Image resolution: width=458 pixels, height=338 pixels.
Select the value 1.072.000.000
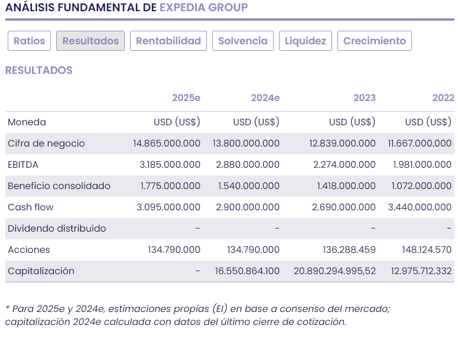[421, 186]
